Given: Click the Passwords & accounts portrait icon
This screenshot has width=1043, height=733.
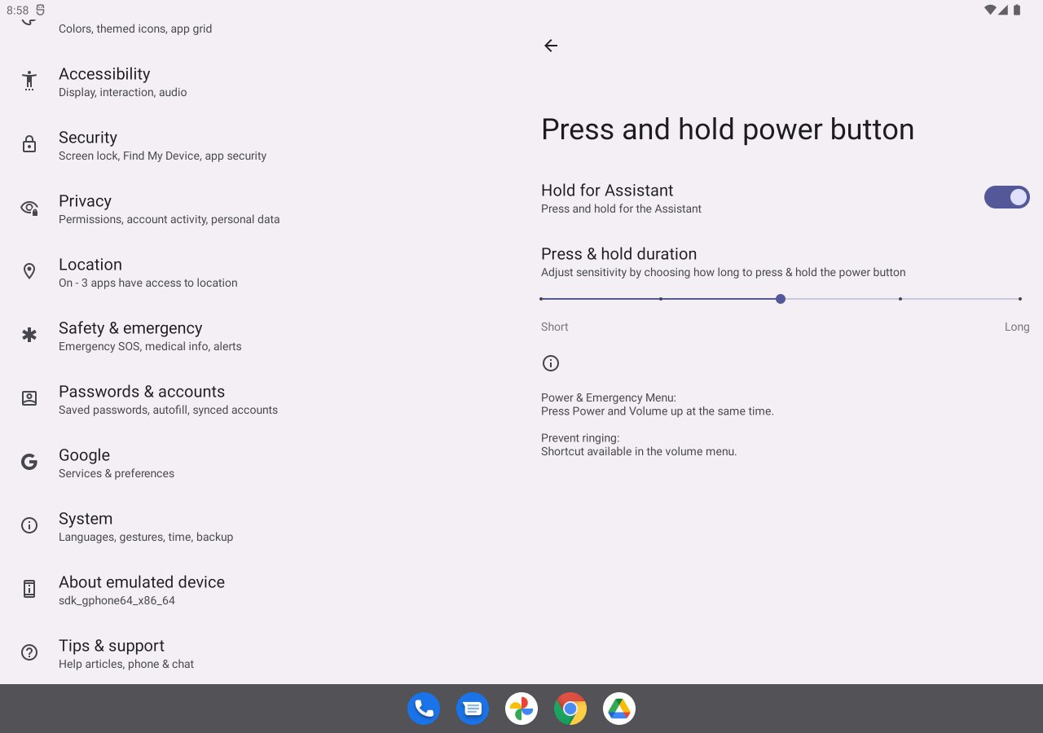Looking at the screenshot, I should [x=29, y=398].
